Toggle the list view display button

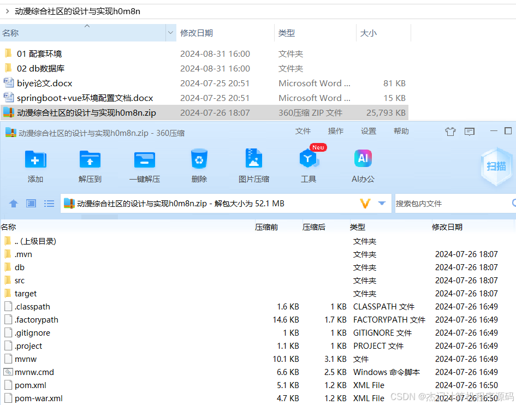tap(49, 203)
